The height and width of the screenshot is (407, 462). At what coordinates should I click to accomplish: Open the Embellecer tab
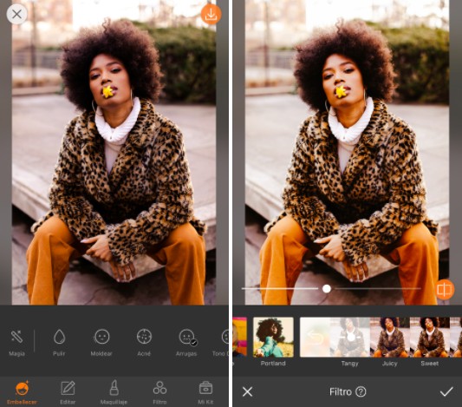click(22, 392)
